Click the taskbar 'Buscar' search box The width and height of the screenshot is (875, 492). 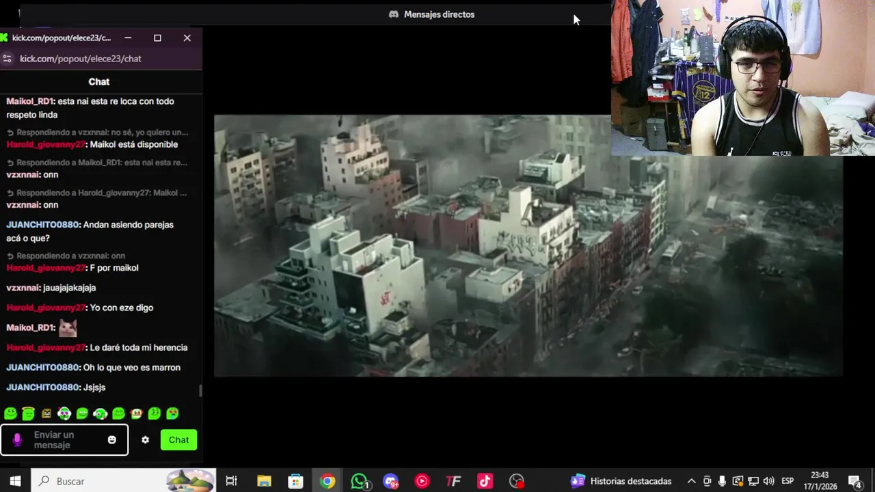pyautogui.click(x=123, y=481)
